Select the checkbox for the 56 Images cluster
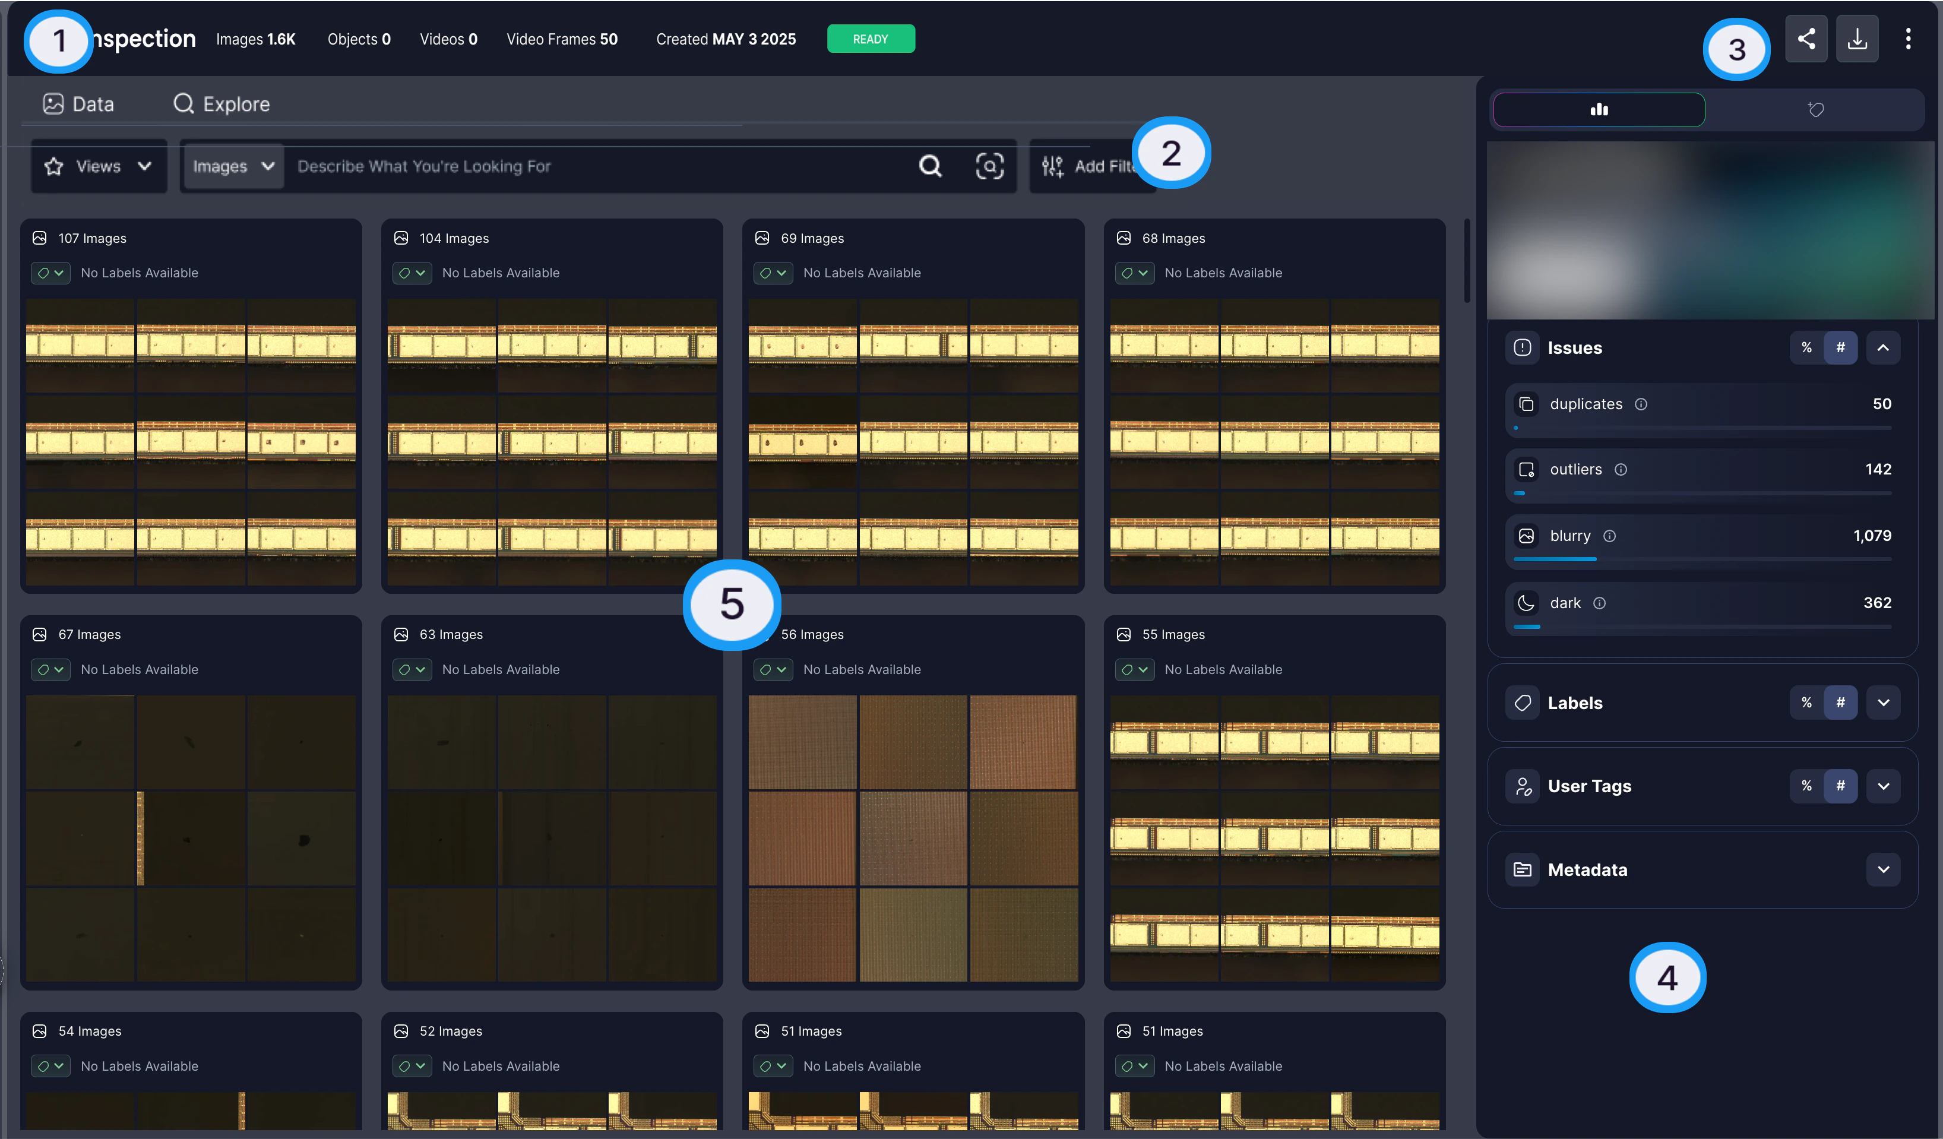The image size is (1943, 1139). point(773,669)
